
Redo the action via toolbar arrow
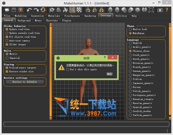(x=36, y=10)
